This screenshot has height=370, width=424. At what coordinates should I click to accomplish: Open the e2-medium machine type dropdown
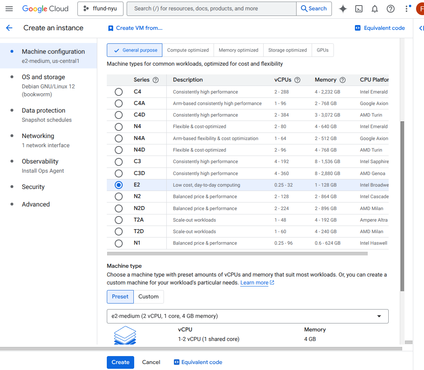click(247, 316)
